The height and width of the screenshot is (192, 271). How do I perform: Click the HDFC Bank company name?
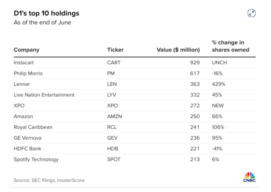[27, 149]
